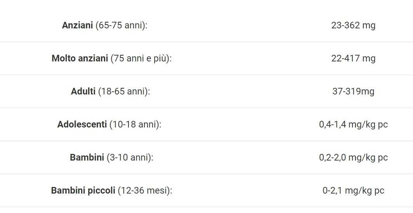The height and width of the screenshot is (213, 413).
Task: Select the '37-319mg' value
Action: (x=353, y=92)
